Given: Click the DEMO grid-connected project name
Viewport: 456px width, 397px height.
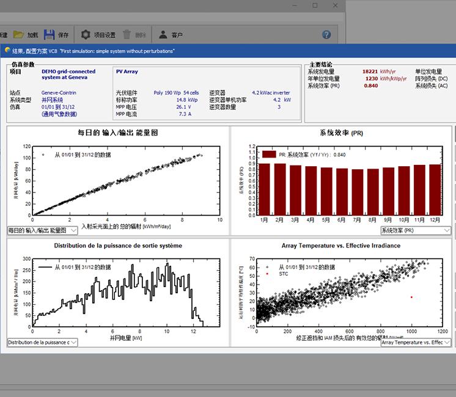Looking at the screenshot, I should point(68,75).
